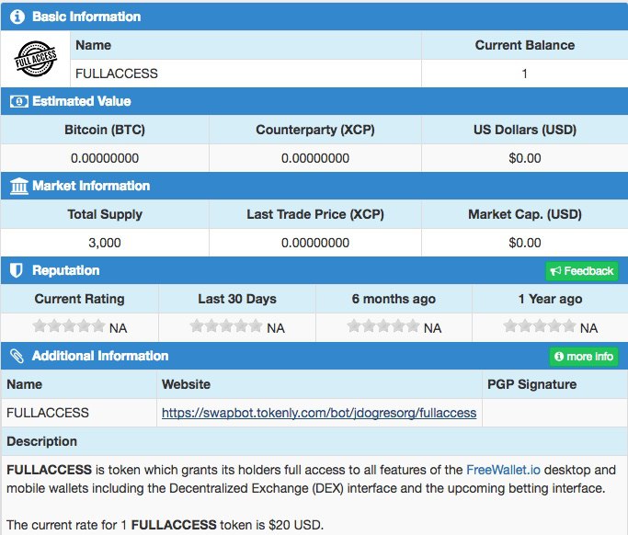
Task: Click the US Dollars (USD) column header
Action: click(x=525, y=130)
